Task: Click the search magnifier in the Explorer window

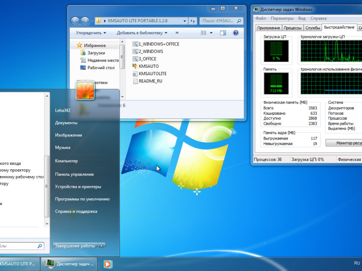Action: [239, 21]
